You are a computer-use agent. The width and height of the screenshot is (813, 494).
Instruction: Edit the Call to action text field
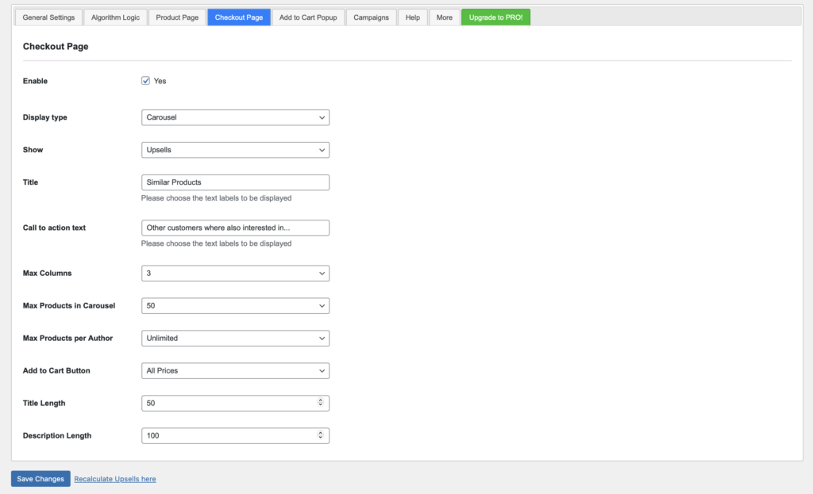tap(235, 228)
